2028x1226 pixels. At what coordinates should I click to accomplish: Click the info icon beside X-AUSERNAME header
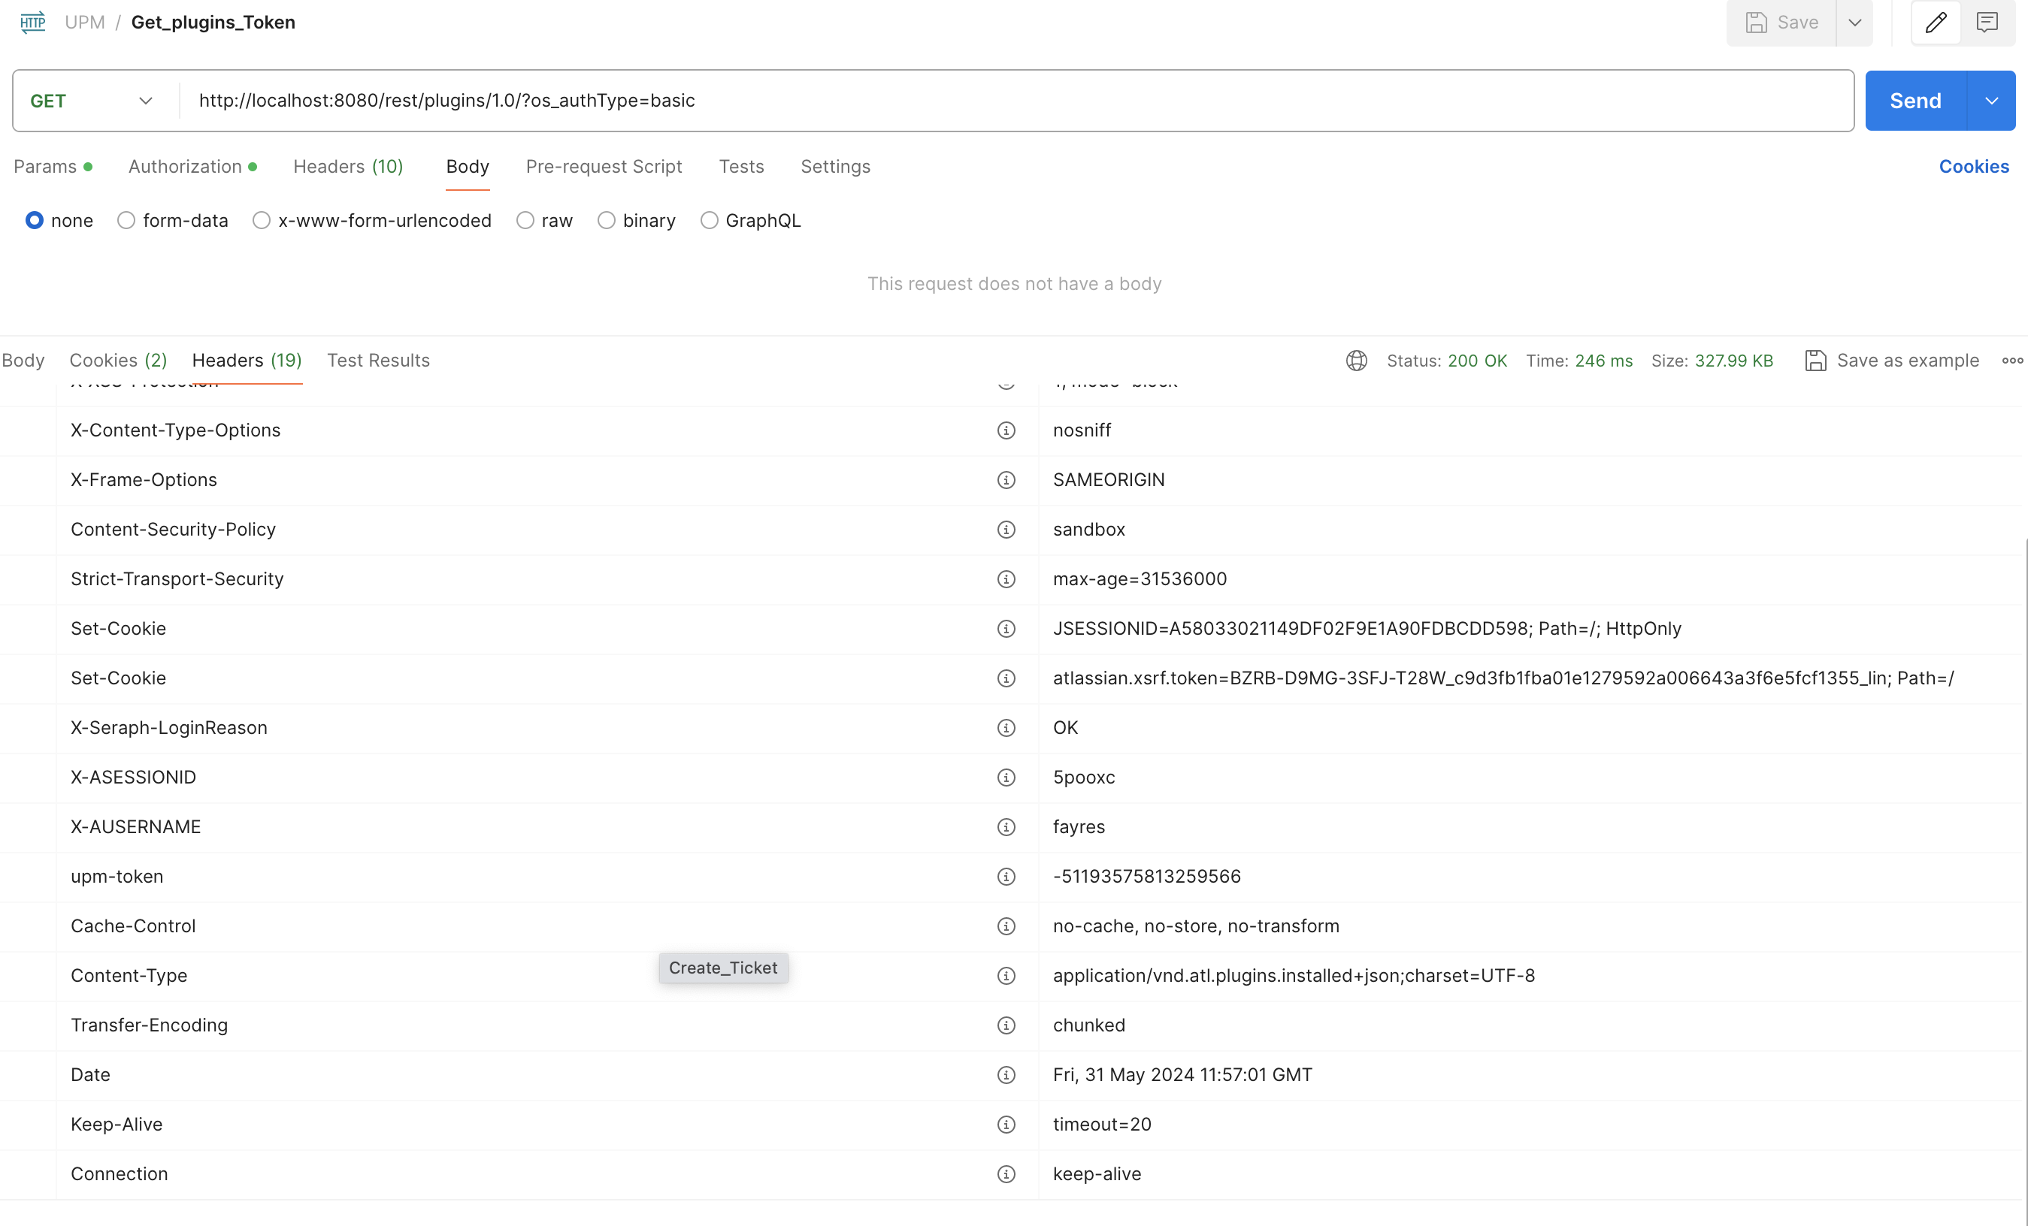(1006, 828)
